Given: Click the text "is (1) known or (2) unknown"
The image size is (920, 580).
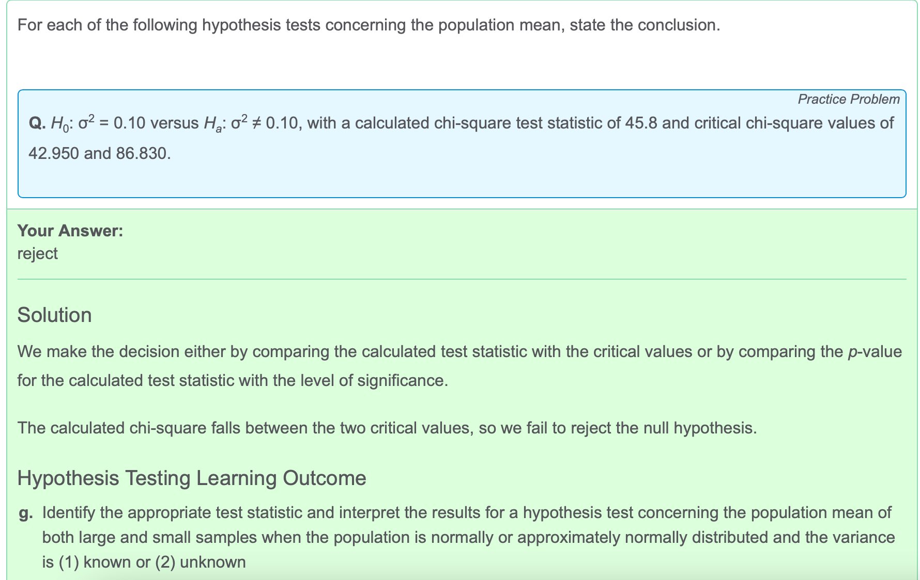Looking at the screenshot, I should pos(144,562).
